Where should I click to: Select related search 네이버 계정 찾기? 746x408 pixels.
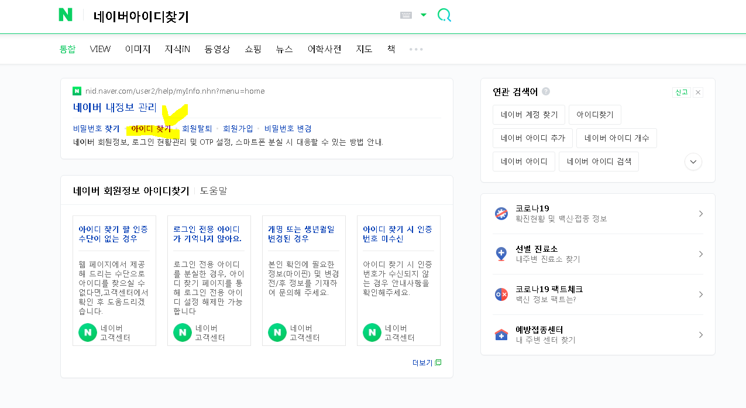[529, 115]
